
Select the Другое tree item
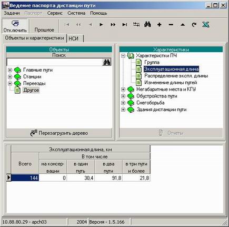click(31, 90)
